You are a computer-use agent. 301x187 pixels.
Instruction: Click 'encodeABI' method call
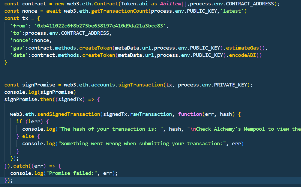pyautogui.click(x=243, y=55)
